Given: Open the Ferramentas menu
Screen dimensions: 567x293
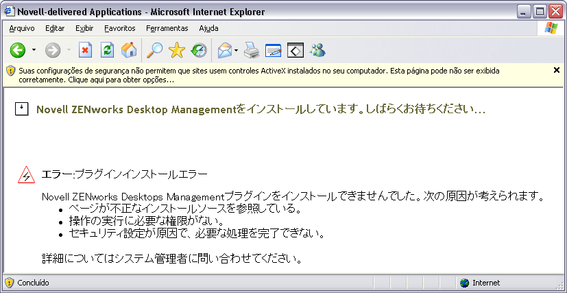Looking at the screenshot, I should 167,28.
